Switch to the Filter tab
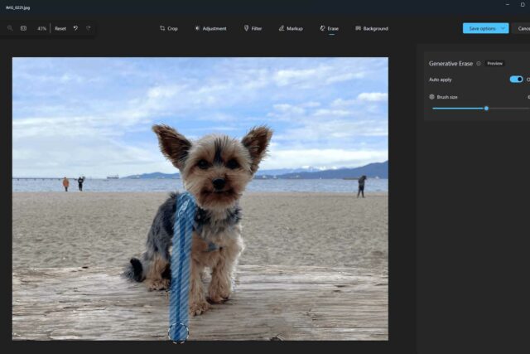This screenshot has width=530, height=354. tap(253, 28)
